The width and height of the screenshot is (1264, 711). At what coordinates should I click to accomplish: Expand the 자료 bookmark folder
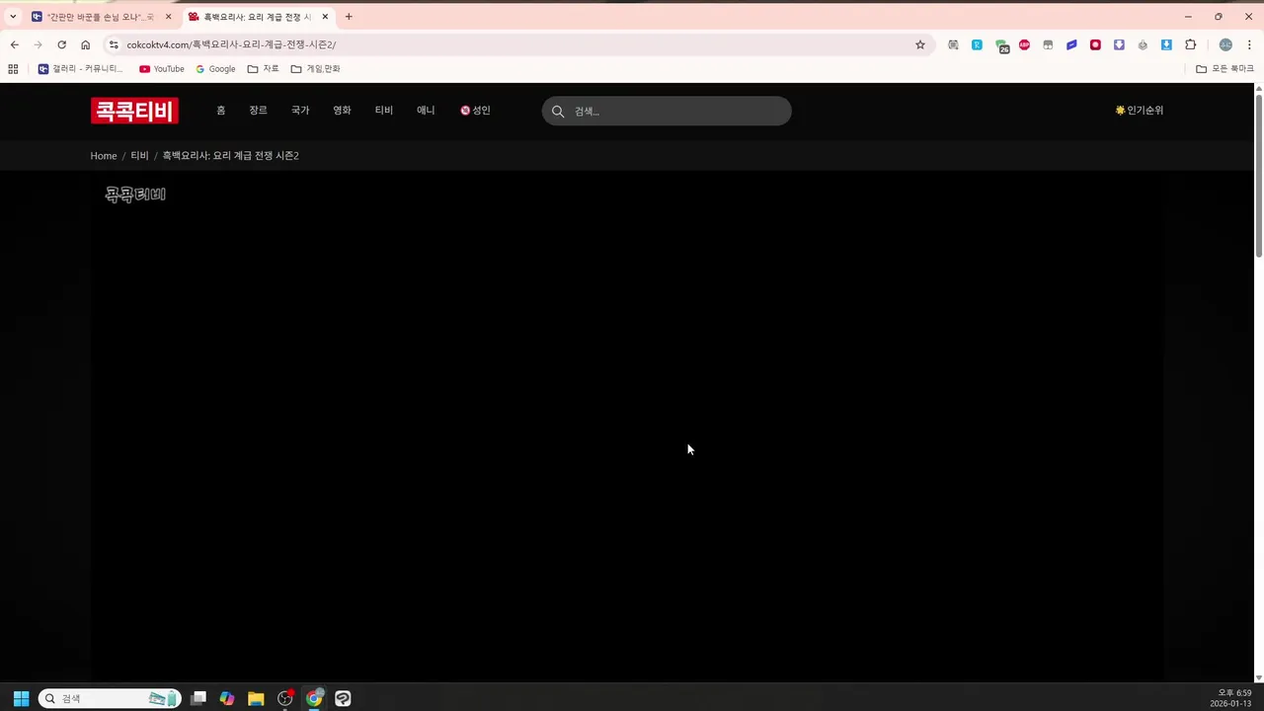pos(263,69)
